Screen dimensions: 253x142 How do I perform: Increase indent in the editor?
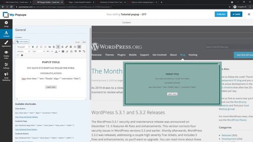80,51
